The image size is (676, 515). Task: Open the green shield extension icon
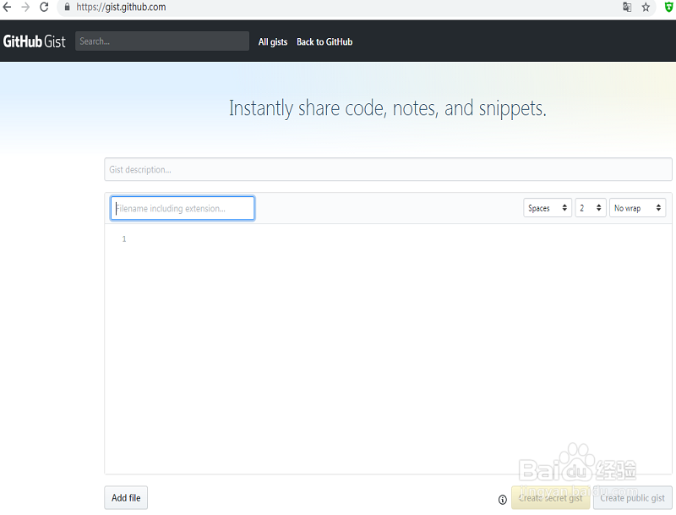[668, 7]
